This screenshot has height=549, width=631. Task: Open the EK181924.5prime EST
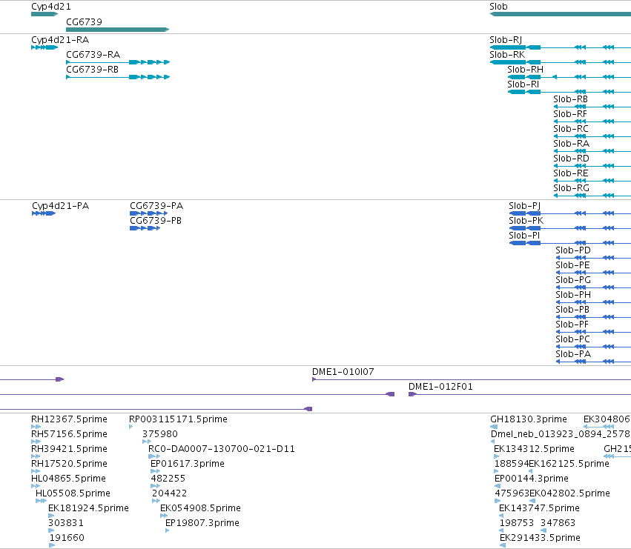(x=51, y=516)
